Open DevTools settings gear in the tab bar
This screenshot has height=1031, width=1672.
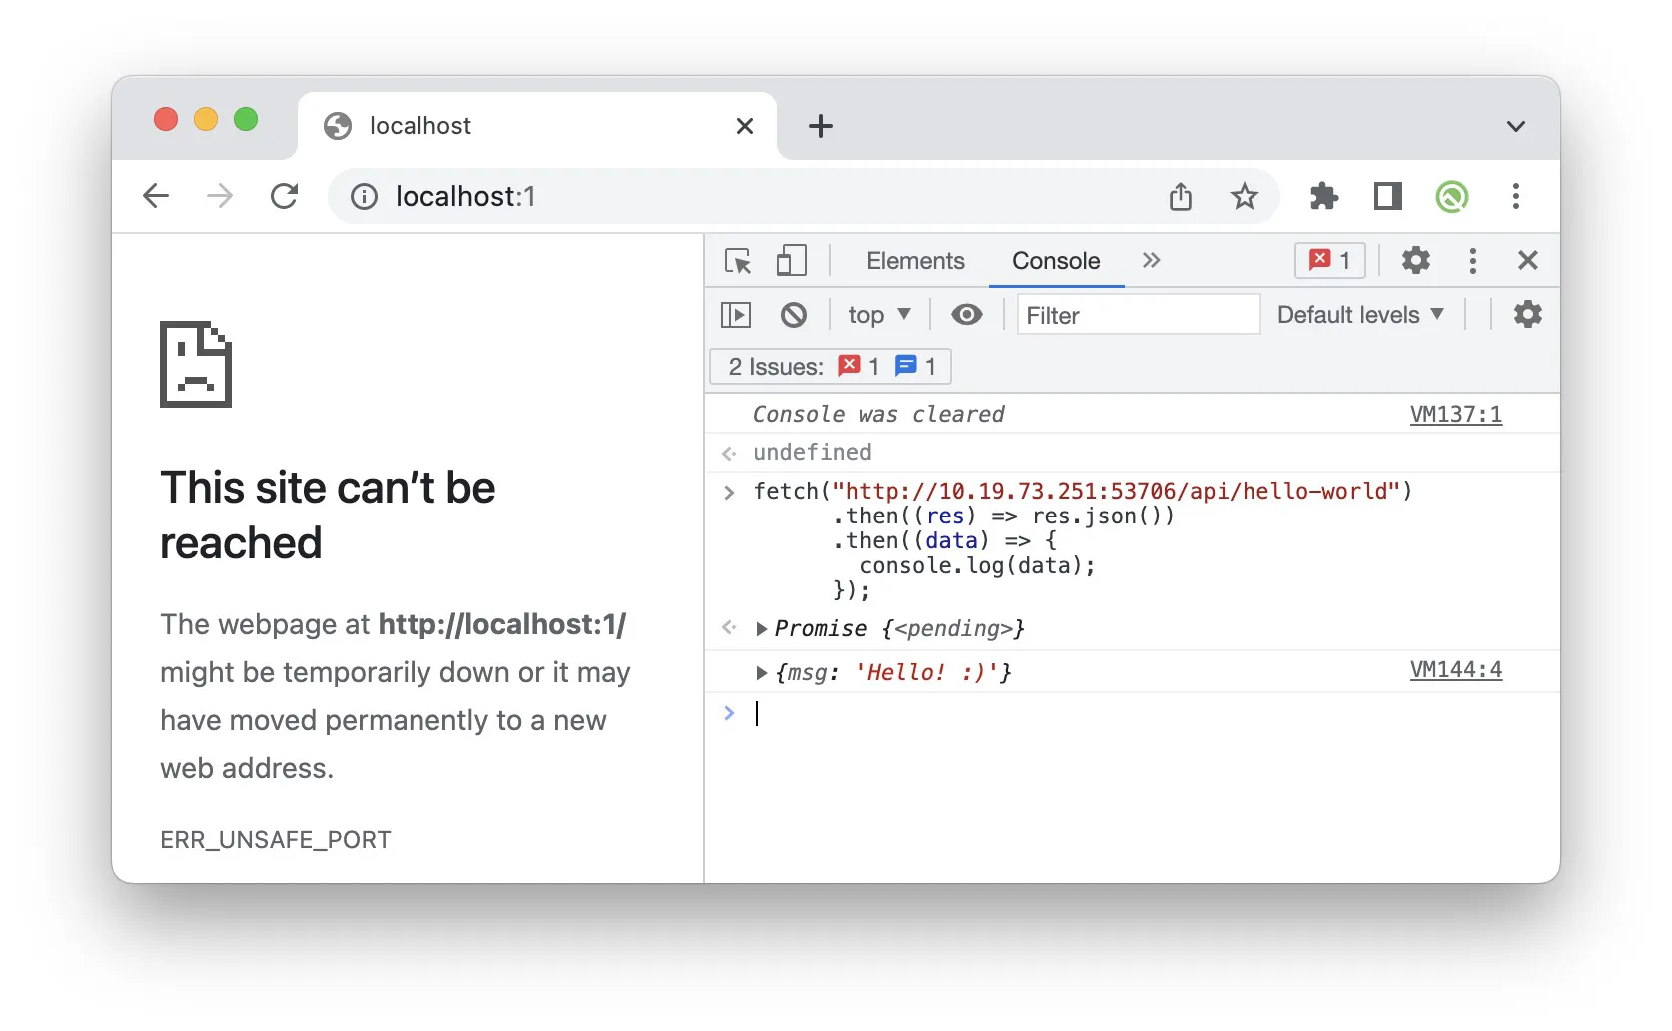coord(1415,261)
